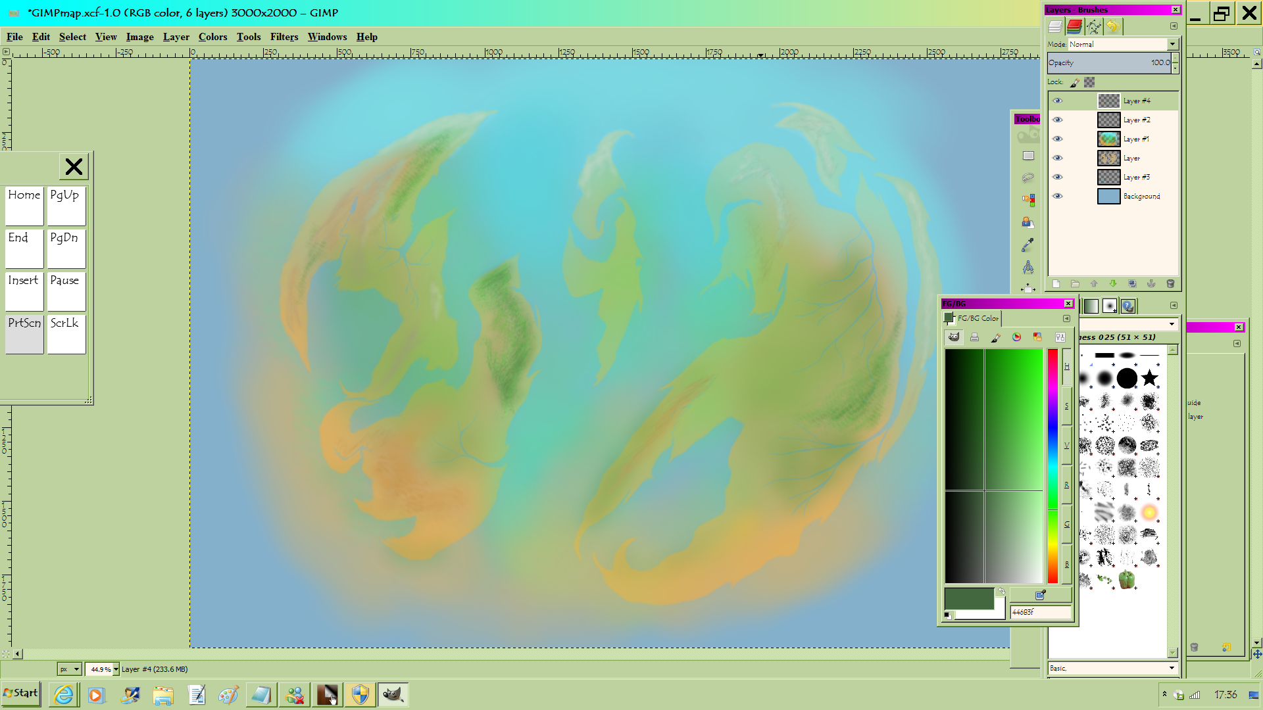Open the Palette color selector

click(x=1038, y=337)
